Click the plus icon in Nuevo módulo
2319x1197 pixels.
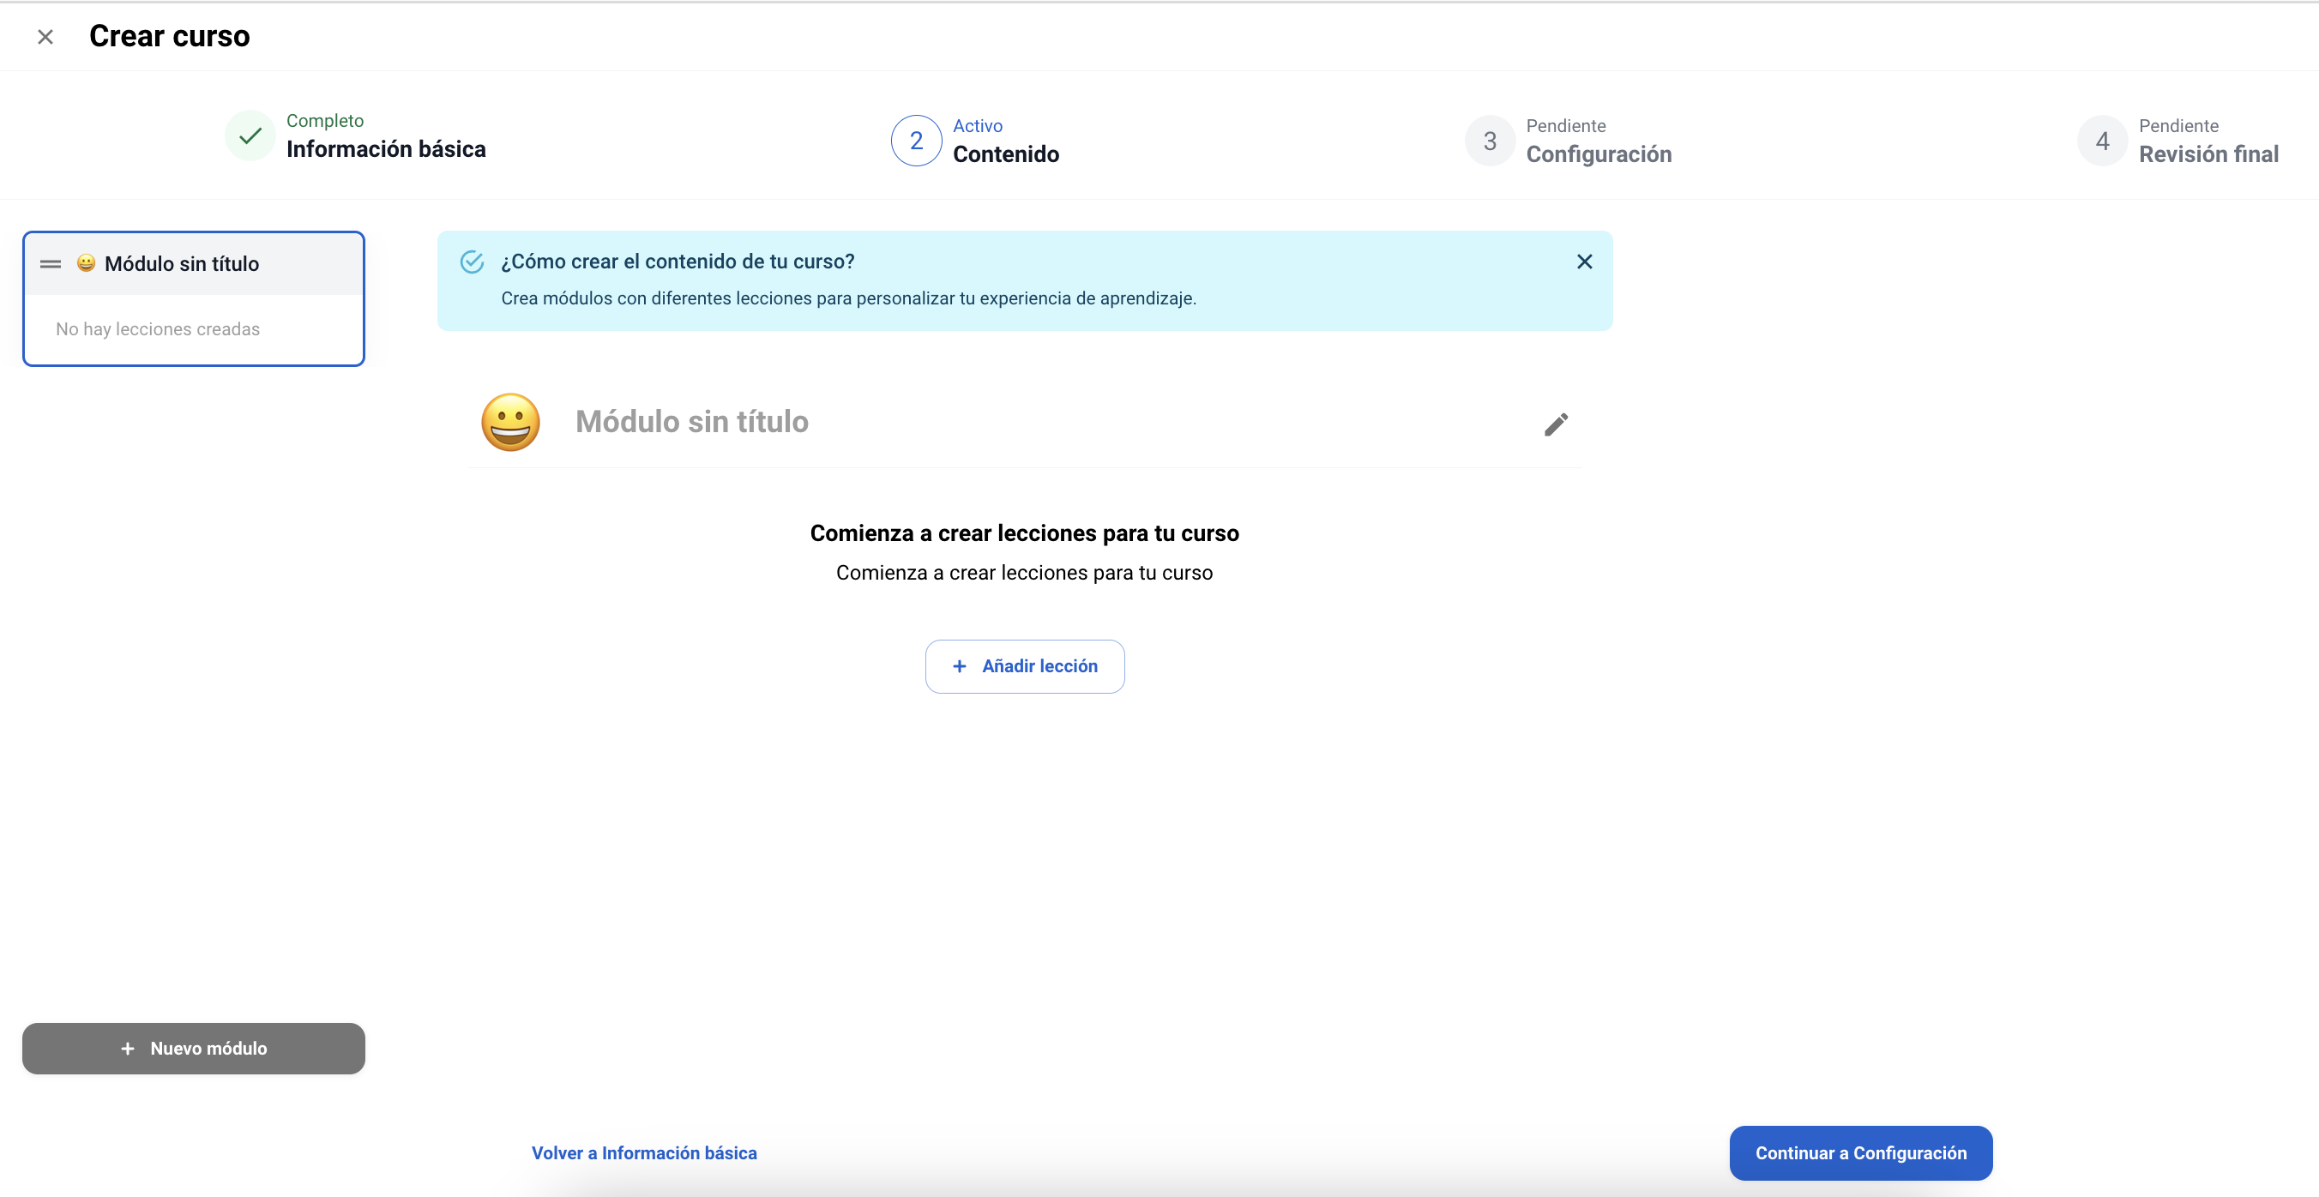click(127, 1049)
